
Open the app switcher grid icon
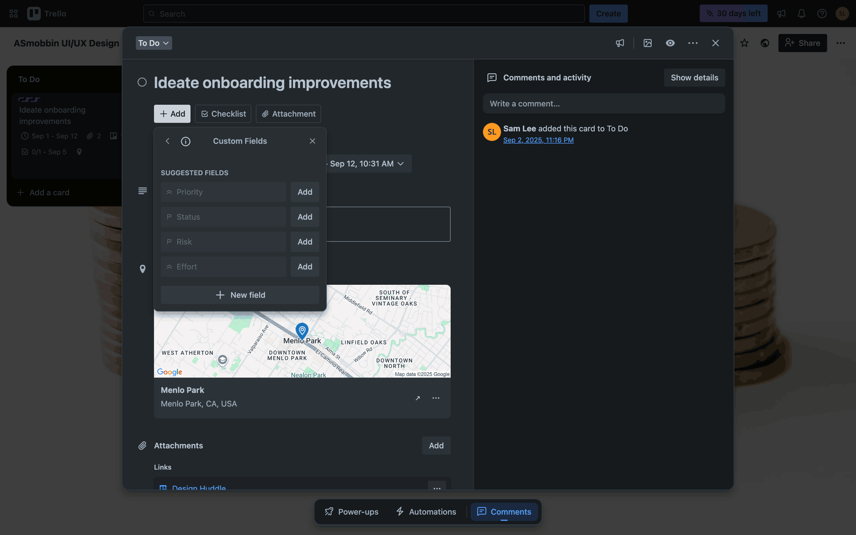click(x=13, y=14)
